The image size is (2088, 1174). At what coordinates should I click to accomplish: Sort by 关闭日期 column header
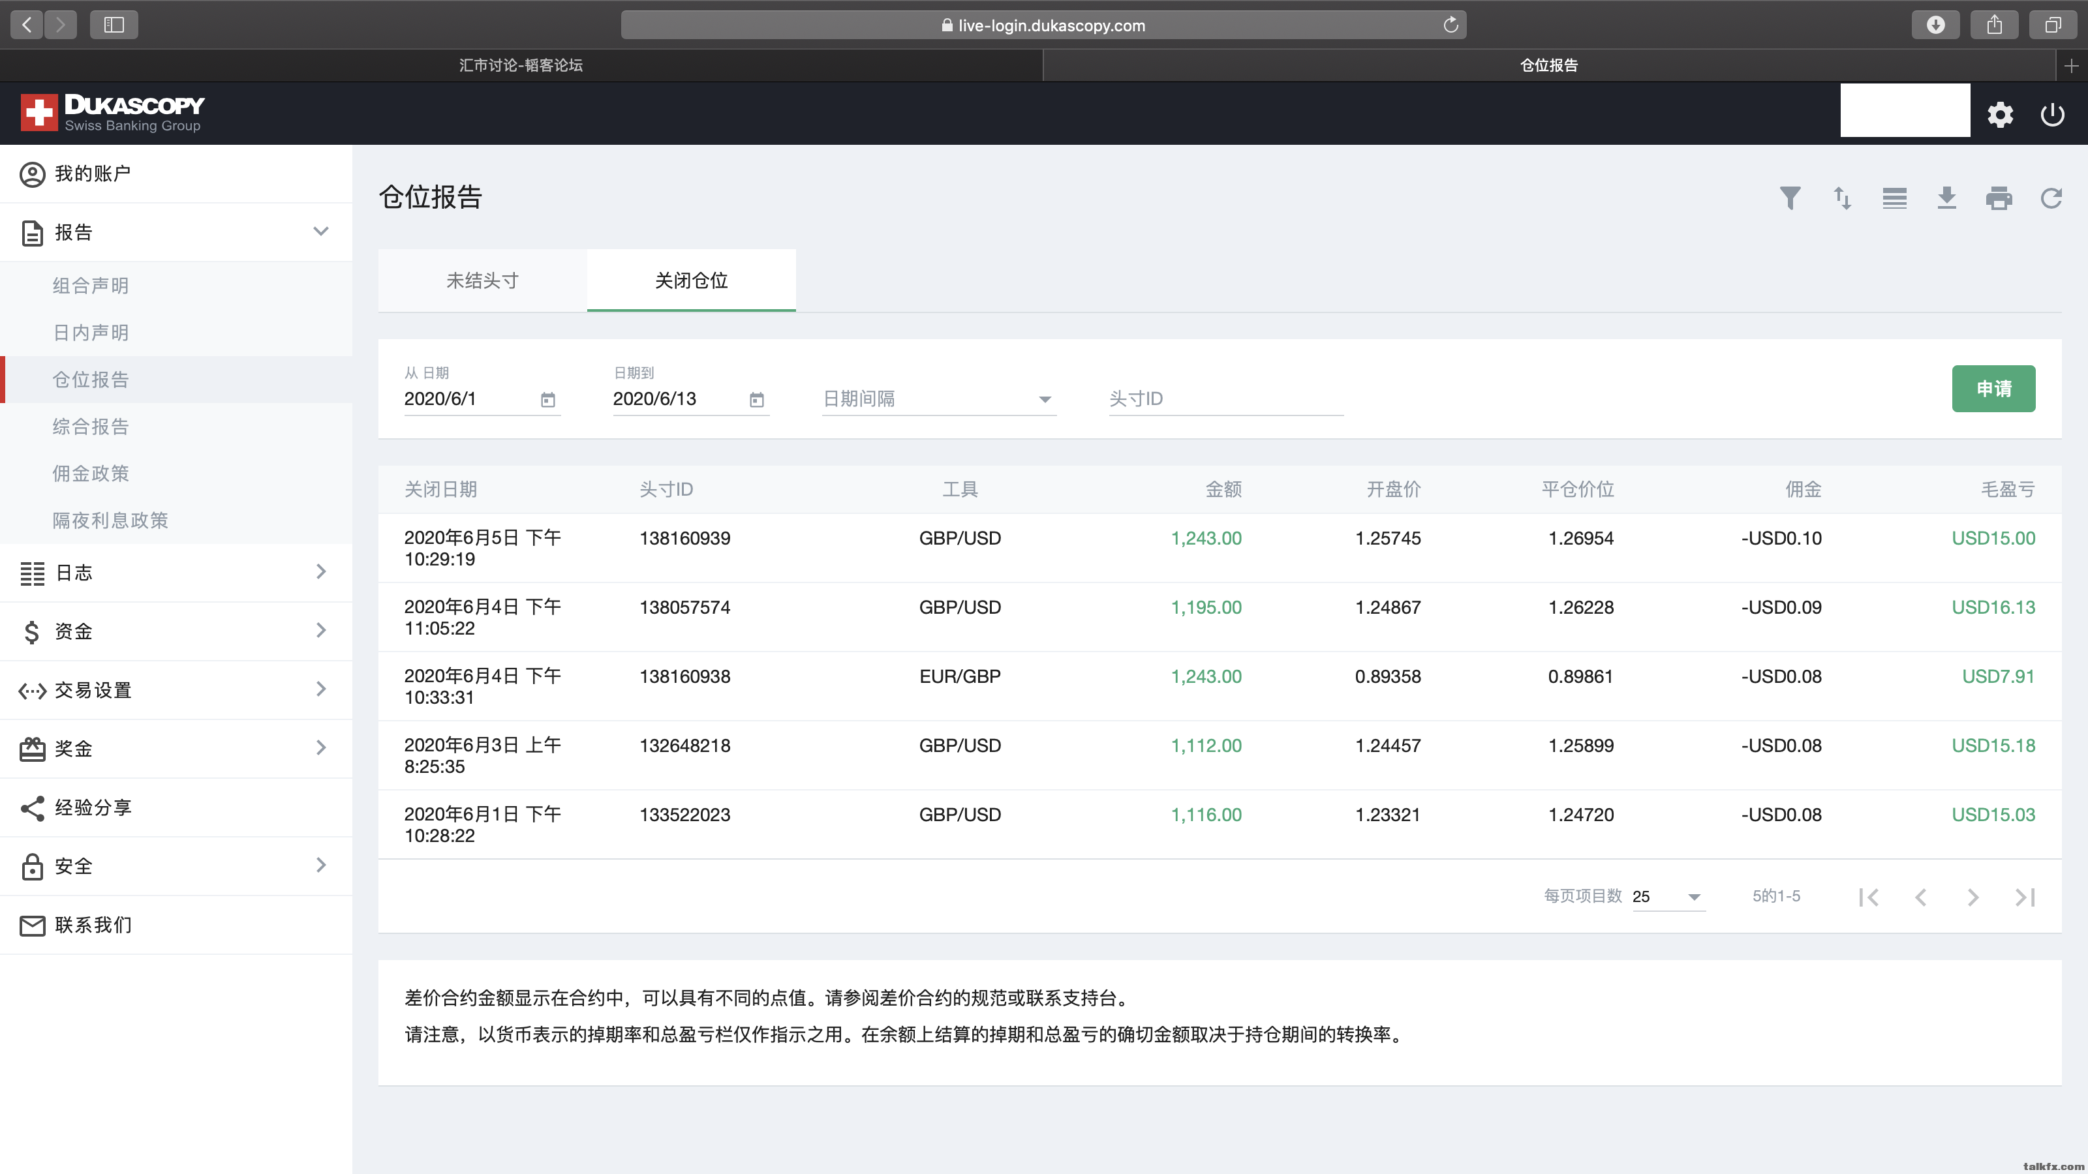(x=440, y=489)
